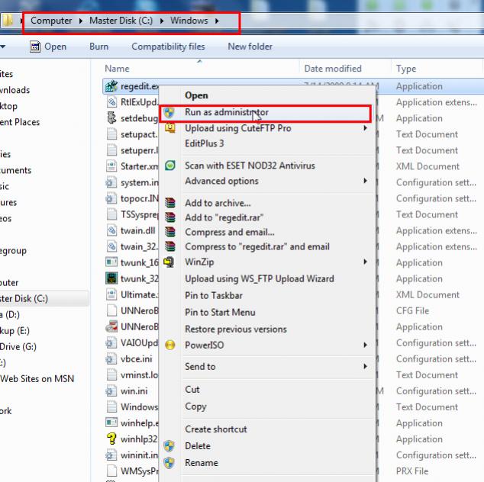This screenshot has height=482, width=484.
Task: Select Scan with ESET NOD32 Antivirus
Action: pos(250,165)
